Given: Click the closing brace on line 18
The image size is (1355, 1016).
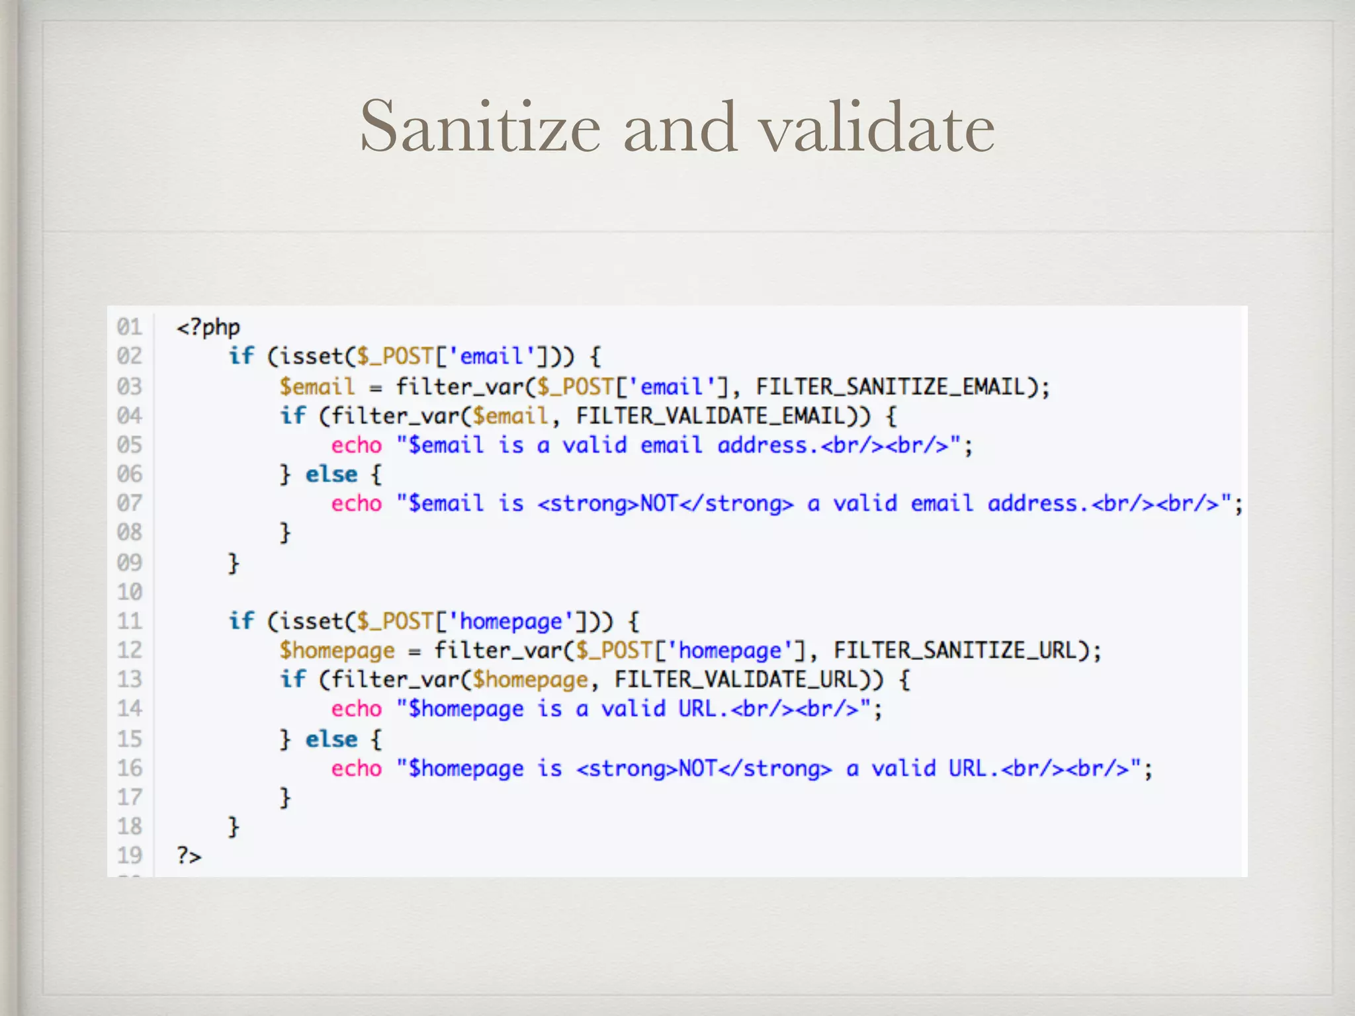Looking at the screenshot, I should [x=233, y=827].
